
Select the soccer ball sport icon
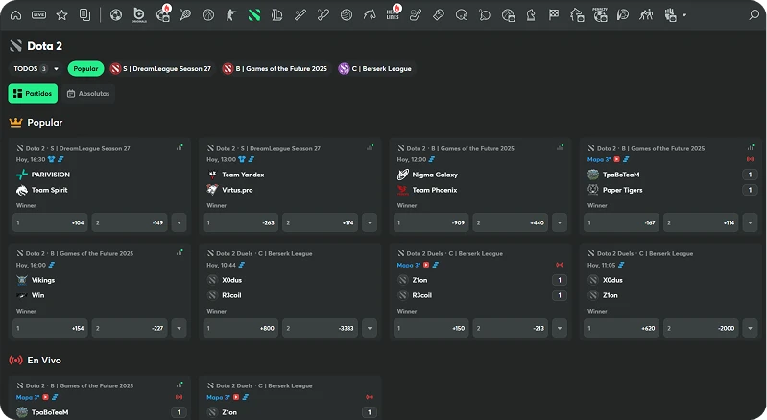point(116,14)
